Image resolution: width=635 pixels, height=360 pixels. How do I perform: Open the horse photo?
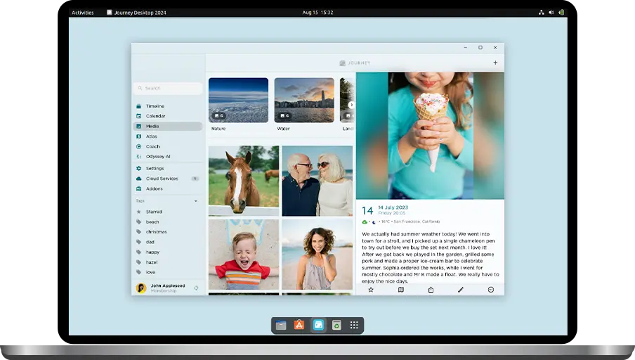click(x=244, y=181)
